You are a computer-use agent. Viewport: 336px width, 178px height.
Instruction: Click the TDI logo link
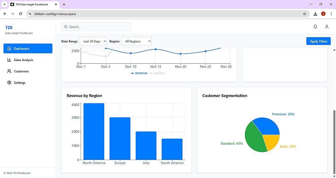tap(9, 27)
